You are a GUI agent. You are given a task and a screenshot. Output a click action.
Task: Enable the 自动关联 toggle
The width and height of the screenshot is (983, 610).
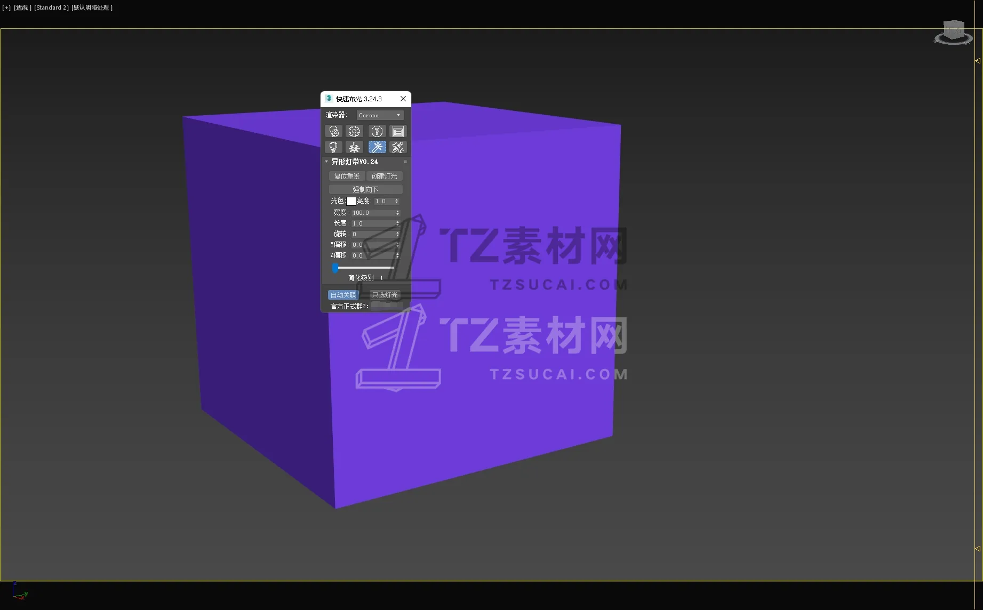pos(343,294)
